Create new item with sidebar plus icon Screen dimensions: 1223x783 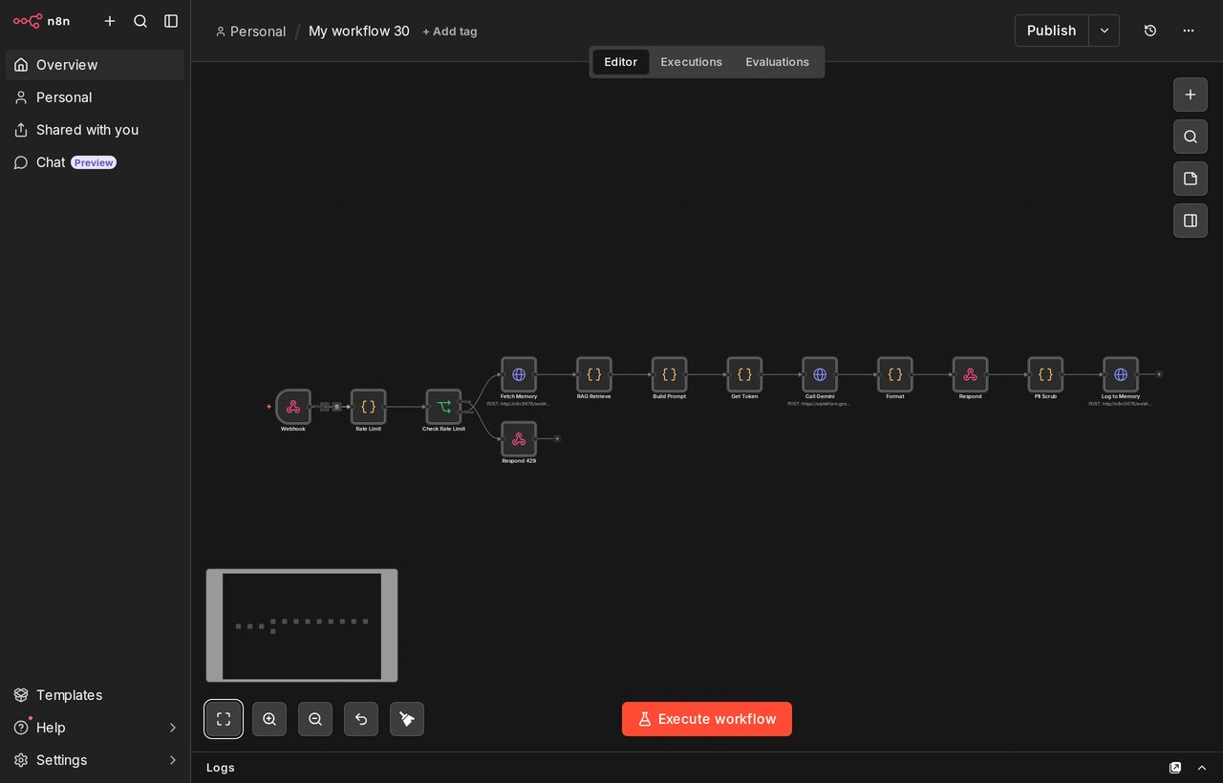[110, 21]
